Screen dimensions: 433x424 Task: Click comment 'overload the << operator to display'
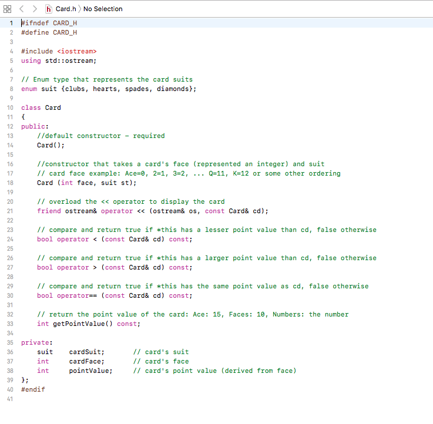(x=131, y=202)
